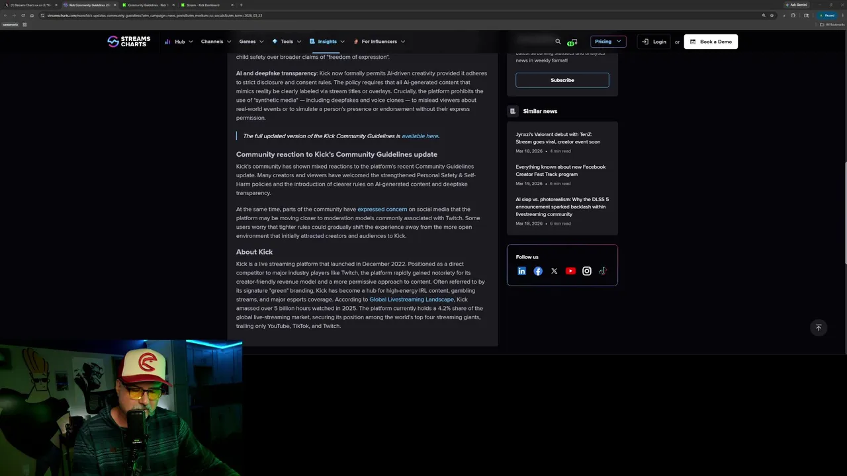Click the 'Community reaction to Kick's Community Guidelines update' heading
Viewport: 847px width, 476px height.
click(337, 155)
